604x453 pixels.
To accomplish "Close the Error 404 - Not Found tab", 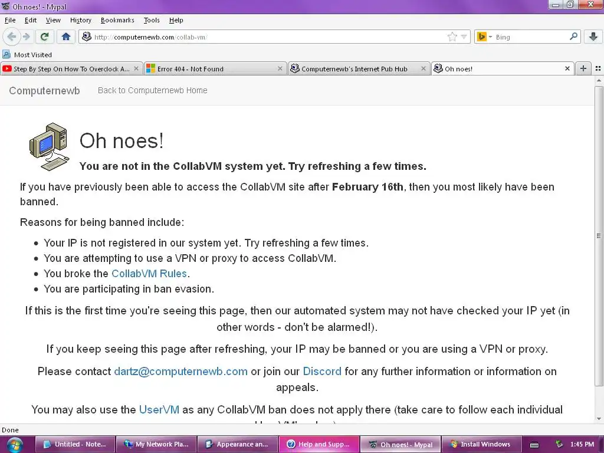I will click(280, 68).
